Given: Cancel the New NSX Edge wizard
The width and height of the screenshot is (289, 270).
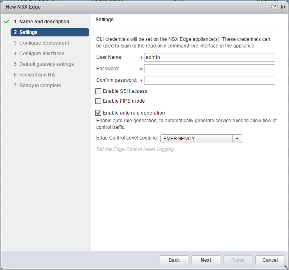Looking at the screenshot, I should click(x=270, y=260).
